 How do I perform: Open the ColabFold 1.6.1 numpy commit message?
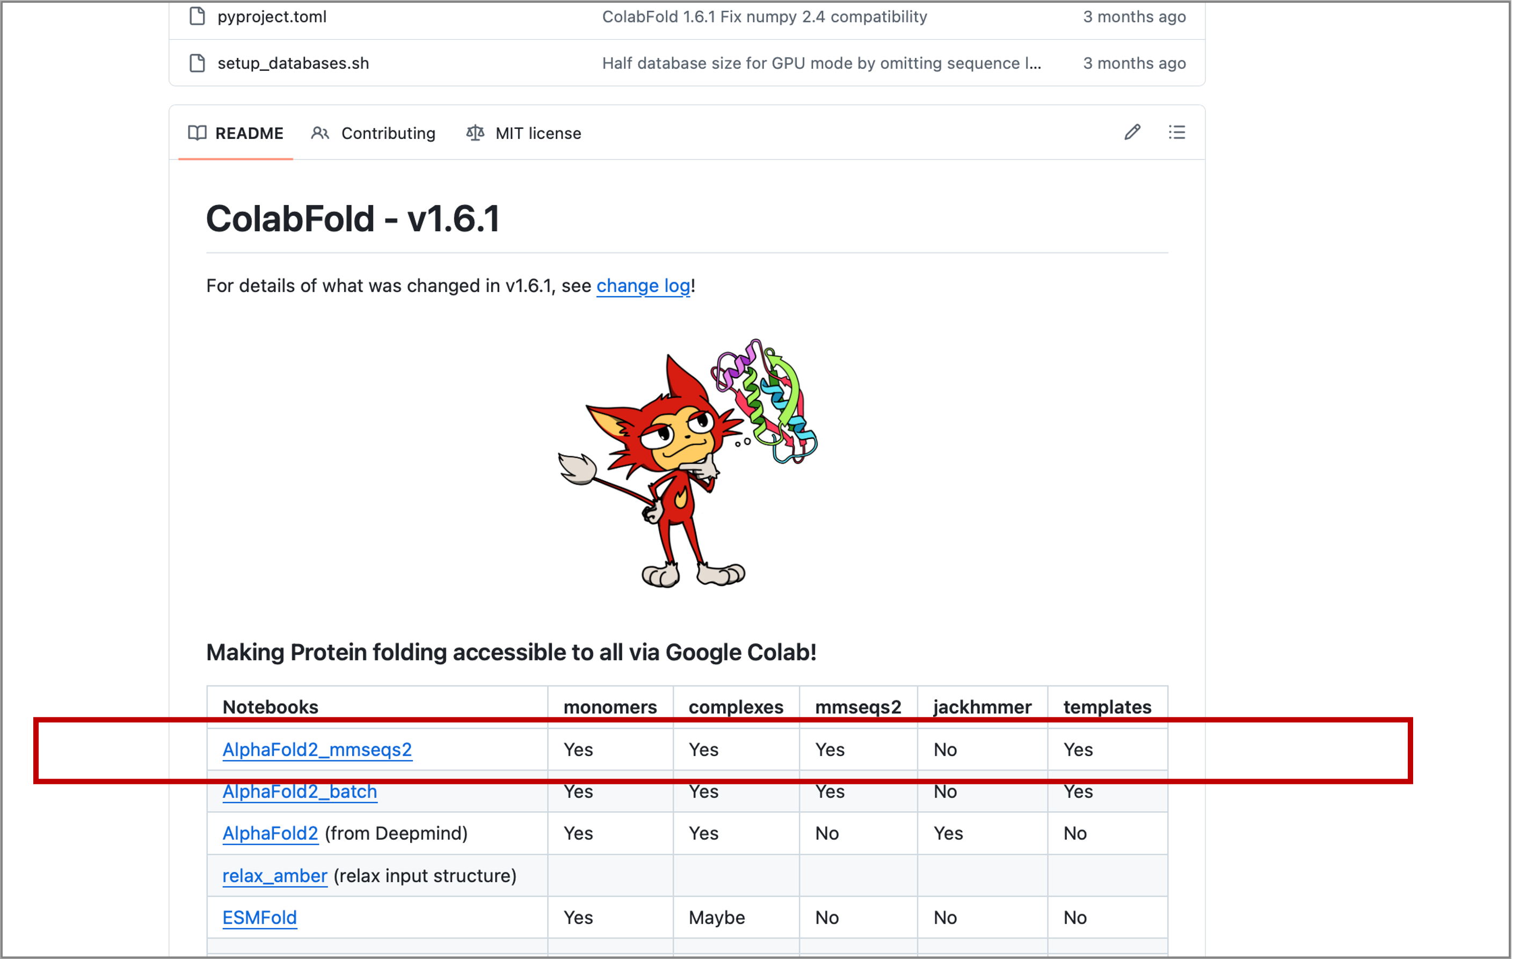tap(765, 16)
